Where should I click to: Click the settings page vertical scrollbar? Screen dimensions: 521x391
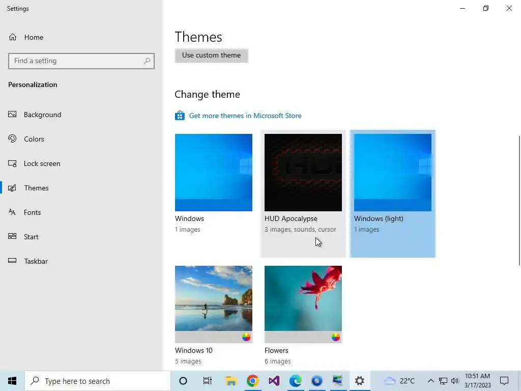(x=519, y=201)
